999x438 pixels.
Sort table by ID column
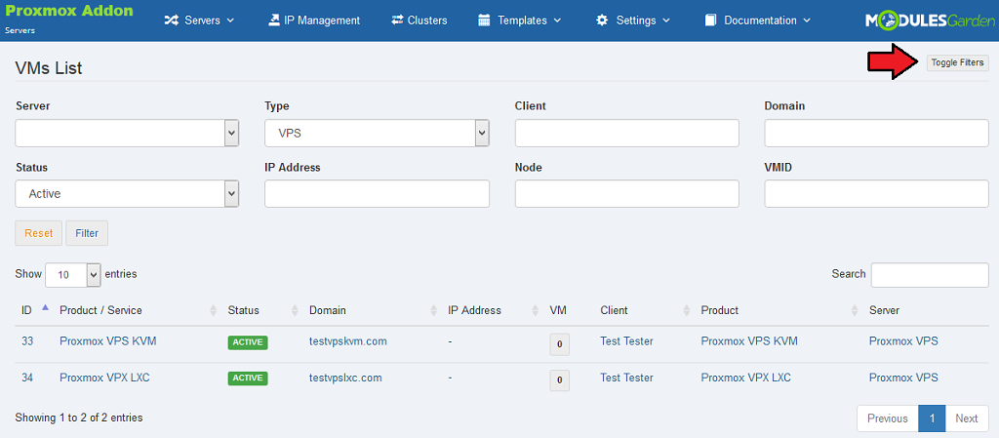point(34,310)
